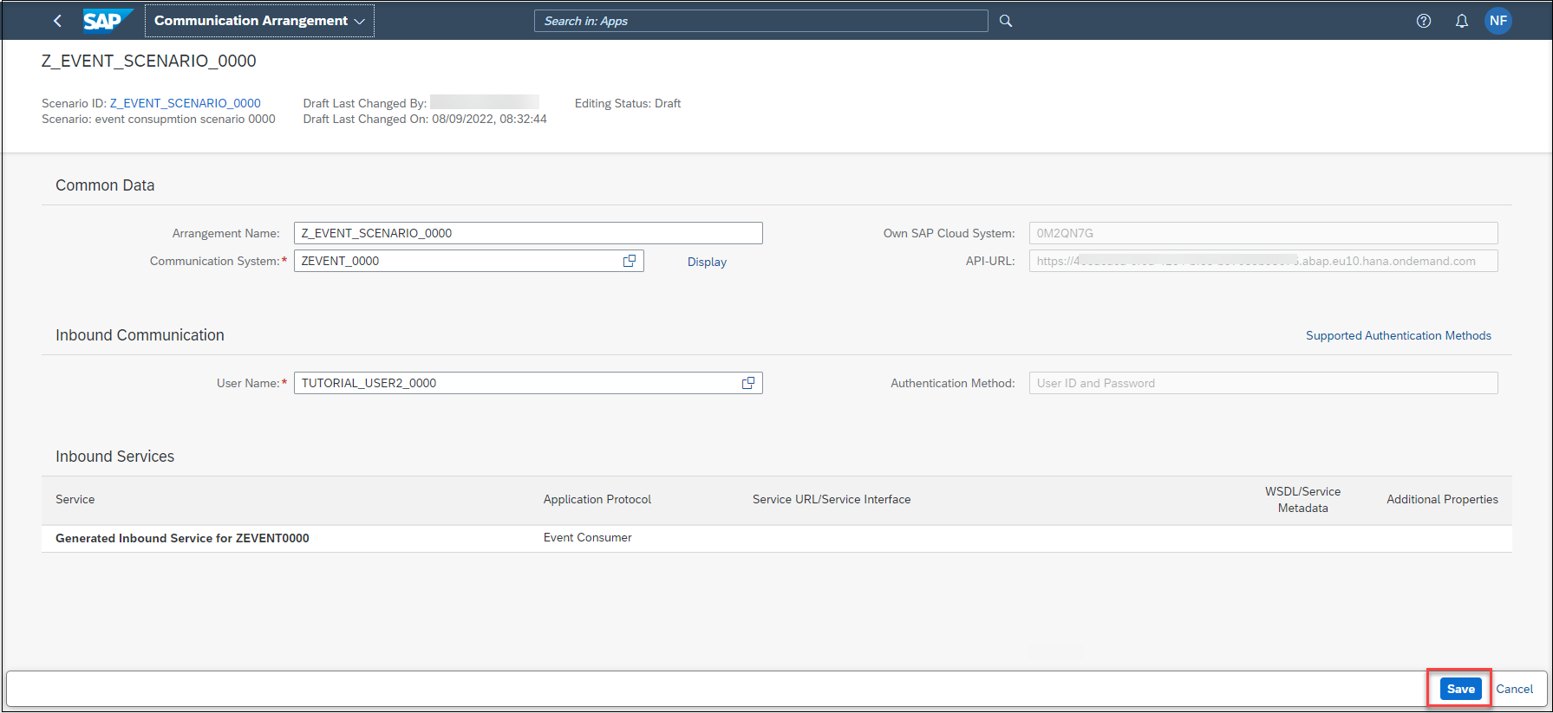Open the Display link beside Communication System
This screenshot has height=713, width=1553.
click(707, 262)
